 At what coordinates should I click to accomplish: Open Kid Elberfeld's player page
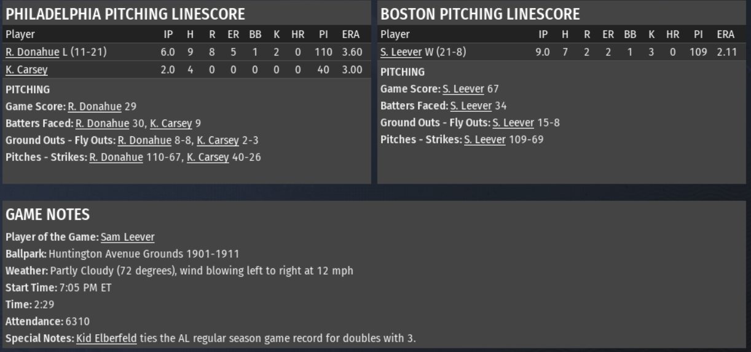click(x=106, y=338)
